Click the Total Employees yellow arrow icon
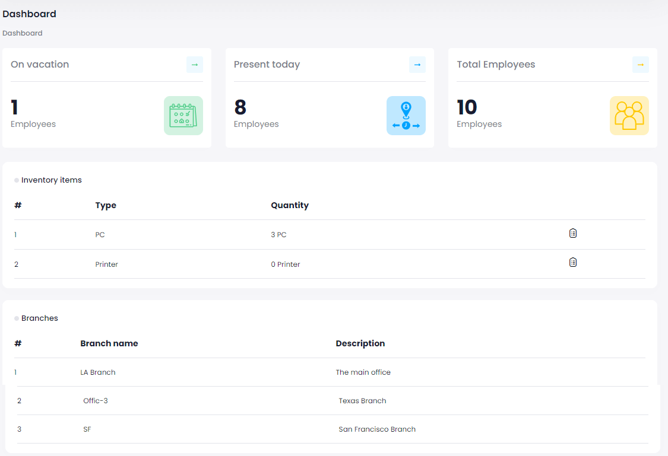The width and height of the screenshot is (668, 456). click(x=640, y=65)
